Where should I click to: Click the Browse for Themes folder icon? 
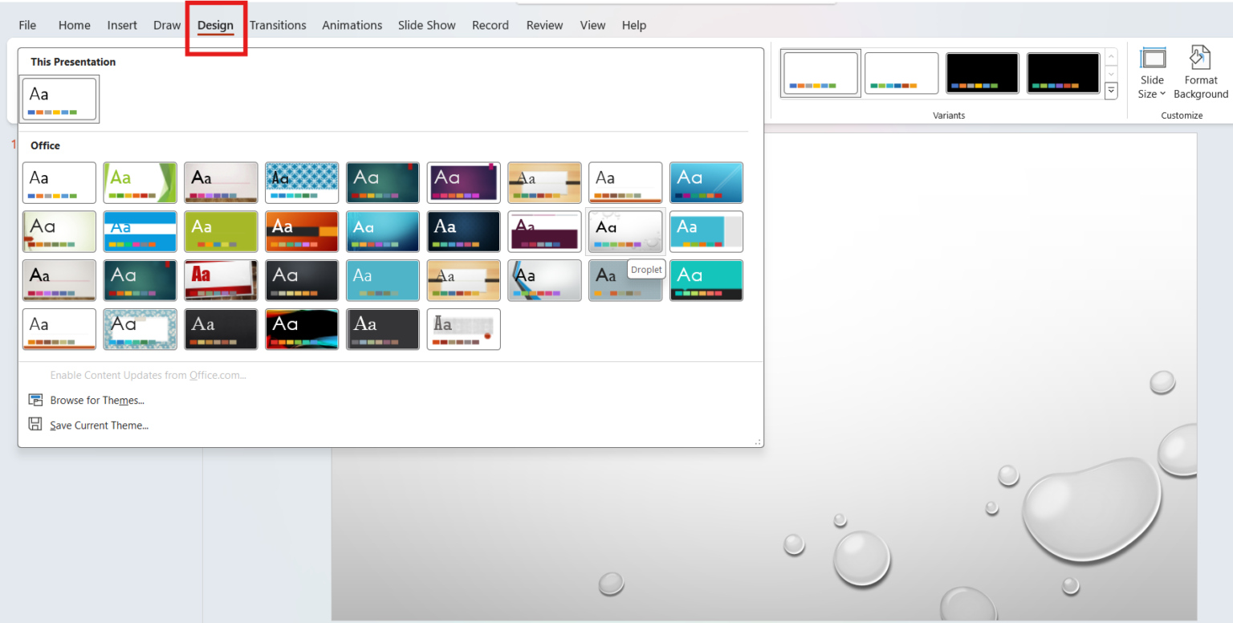(35, 399)
